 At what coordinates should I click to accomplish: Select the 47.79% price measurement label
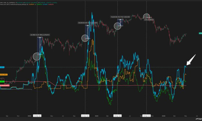click(x=40, y=35)
